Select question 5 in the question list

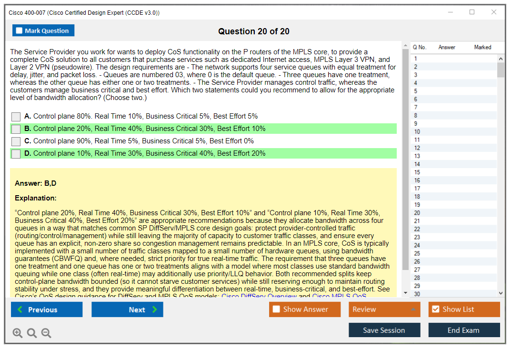tap(416, 91)
